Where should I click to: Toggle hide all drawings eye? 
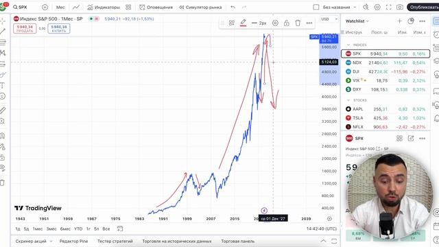pyautogui.click(x=3, y=168)
